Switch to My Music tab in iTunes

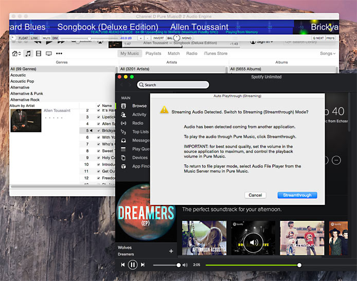tap(130, 53)
